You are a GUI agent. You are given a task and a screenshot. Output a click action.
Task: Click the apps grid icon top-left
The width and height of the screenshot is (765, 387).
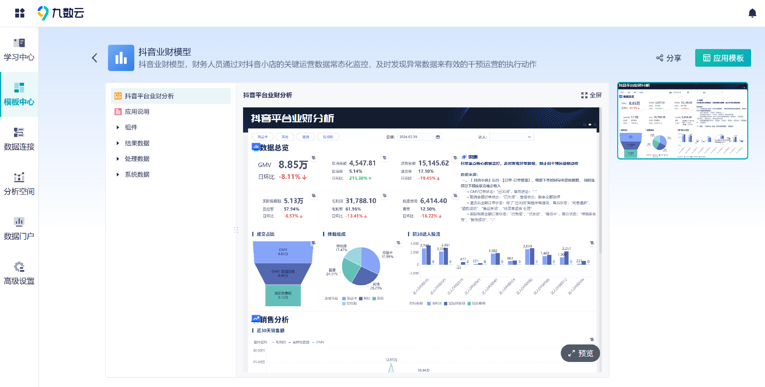point(19,13)
